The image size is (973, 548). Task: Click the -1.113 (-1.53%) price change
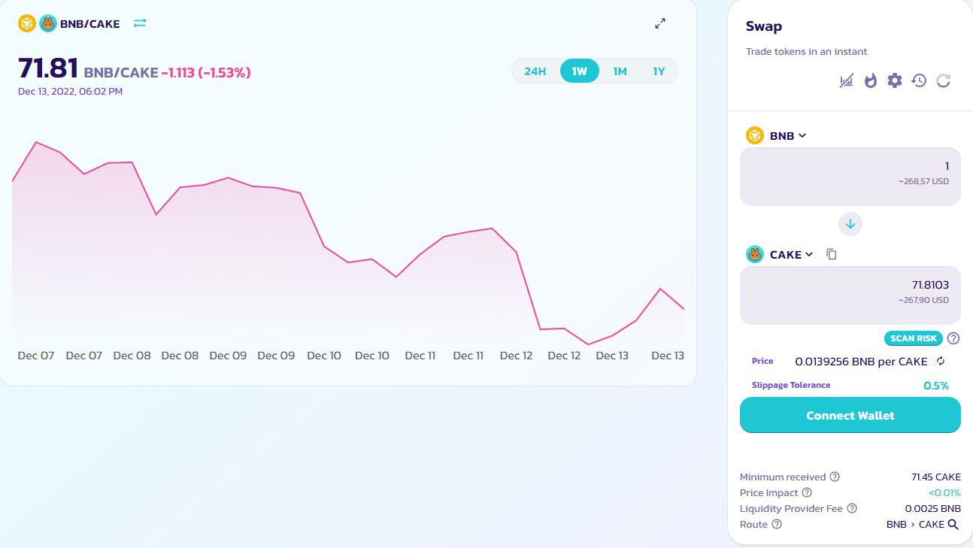pos(206,72)
